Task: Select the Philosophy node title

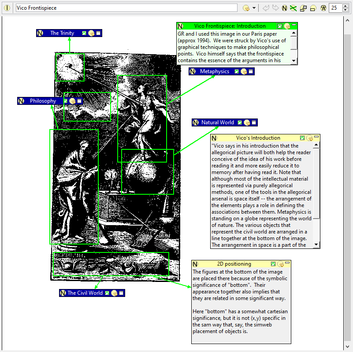Action: tap(43, 101)
